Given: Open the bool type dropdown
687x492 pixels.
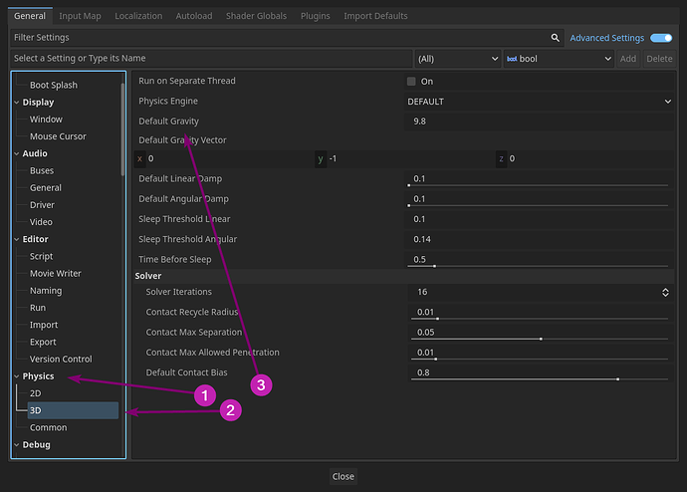Looking at the screenshot, I should coord(559,59).
